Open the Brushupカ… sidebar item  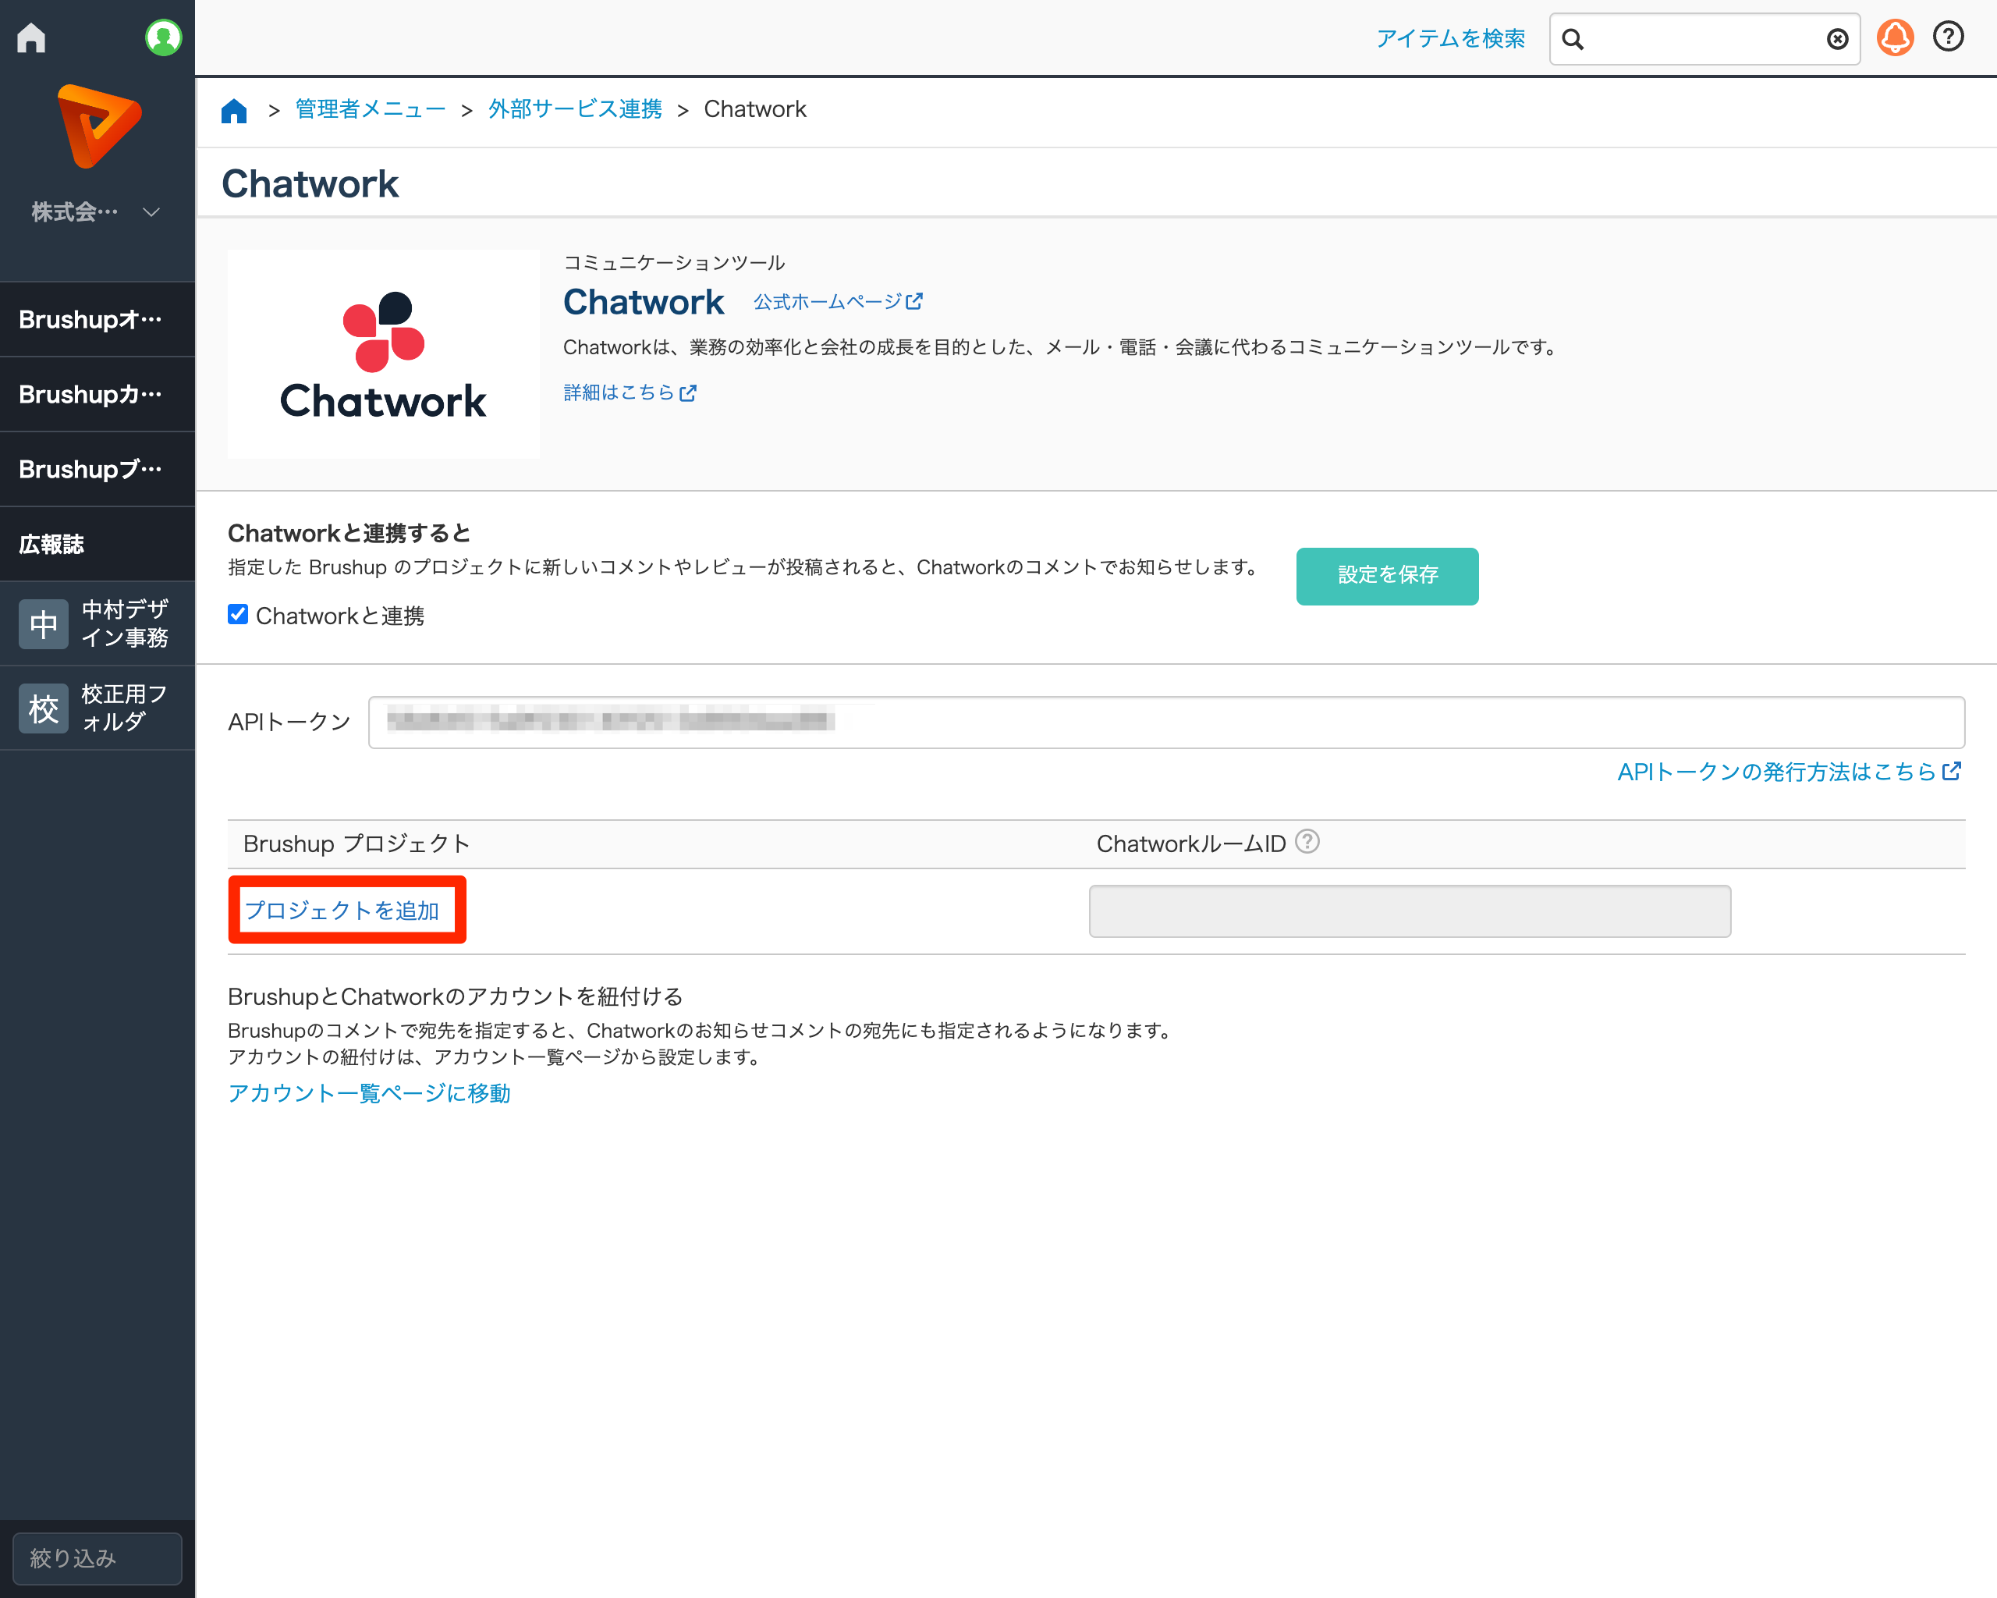pyautogui.click(x=98, y=395)
